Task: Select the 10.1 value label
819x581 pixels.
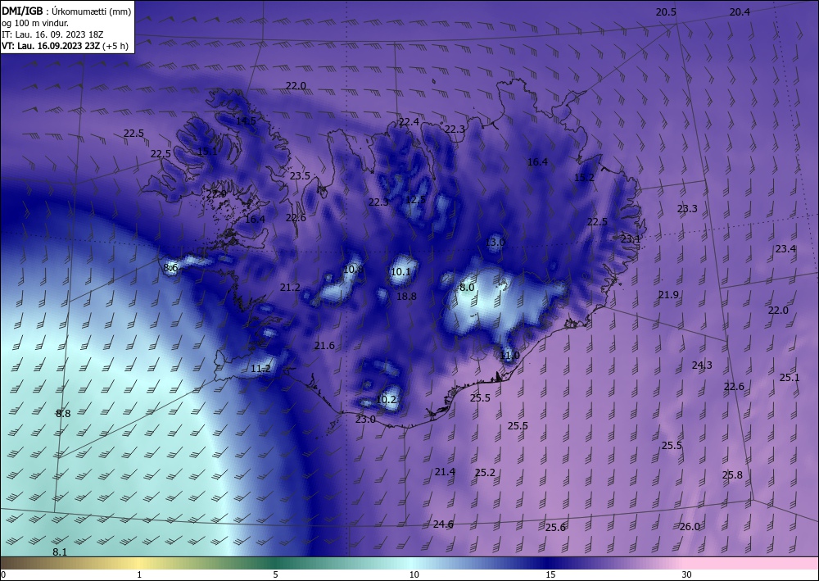Action: coord(400,272)
